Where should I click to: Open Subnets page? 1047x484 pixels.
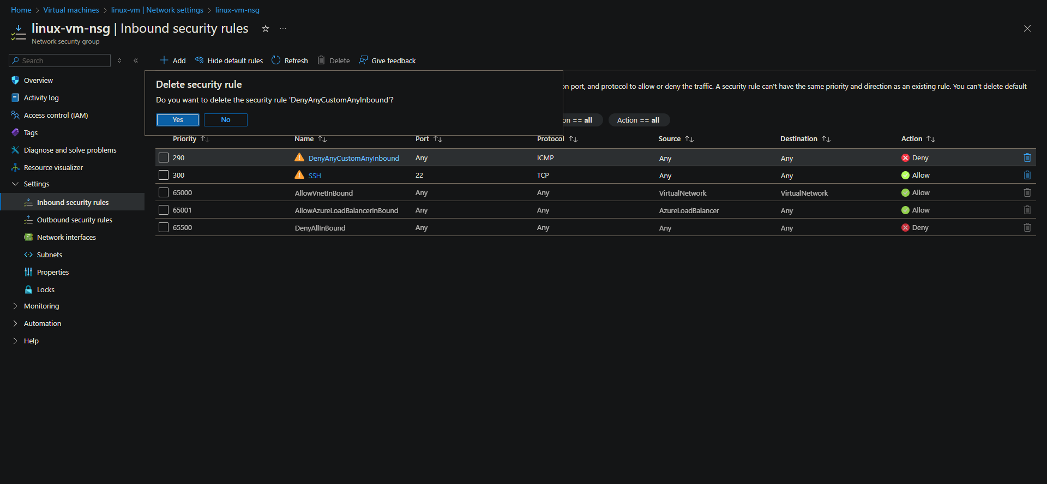[50, 255]
